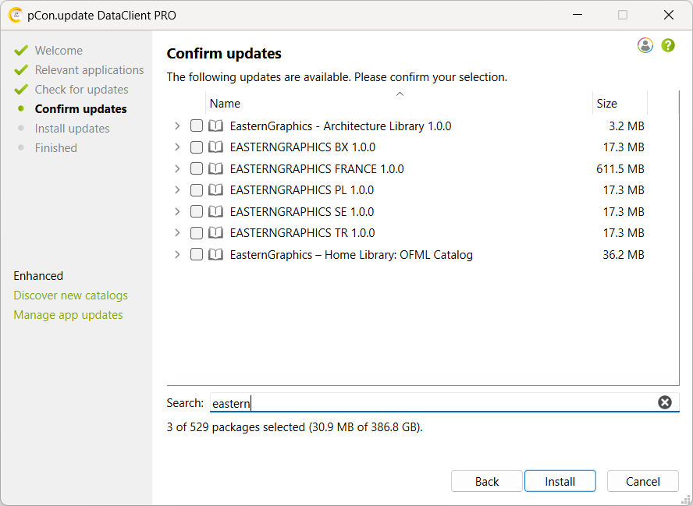The width and height of the screenshot is (693, 506).
Task: Expand the EASTERNGRAPHICS TR 1.0.0 row
Action: pyautogui.click(x=177, y=232)
